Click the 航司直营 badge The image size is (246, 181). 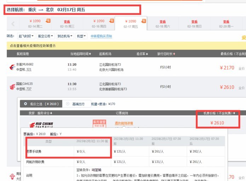coord(99,122)
